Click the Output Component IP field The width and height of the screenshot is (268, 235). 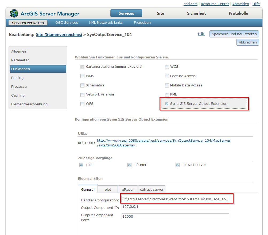(175, 208)
